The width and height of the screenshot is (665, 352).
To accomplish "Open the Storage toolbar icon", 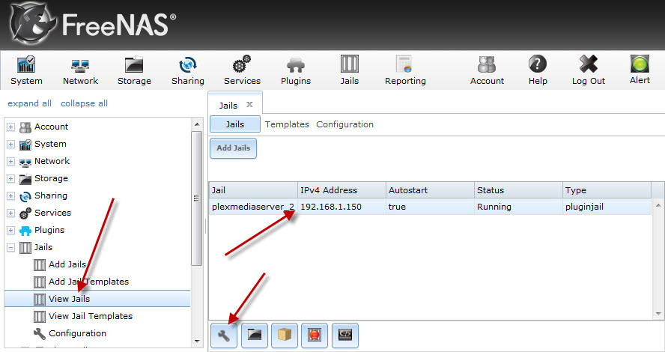I will 134,70.
